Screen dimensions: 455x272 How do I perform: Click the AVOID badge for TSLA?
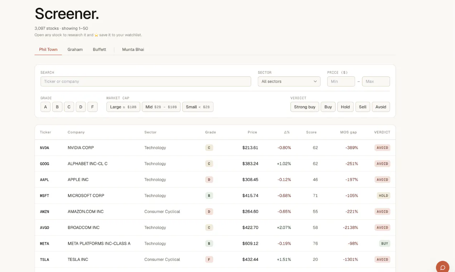382,259
